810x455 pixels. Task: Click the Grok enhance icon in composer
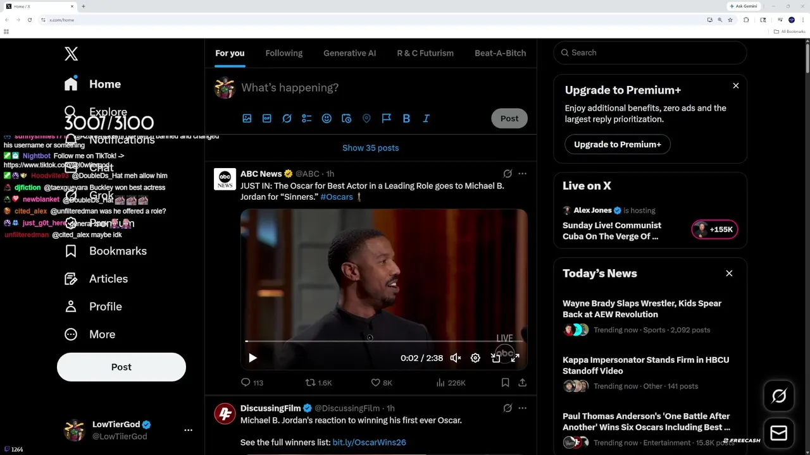point(287,119)
